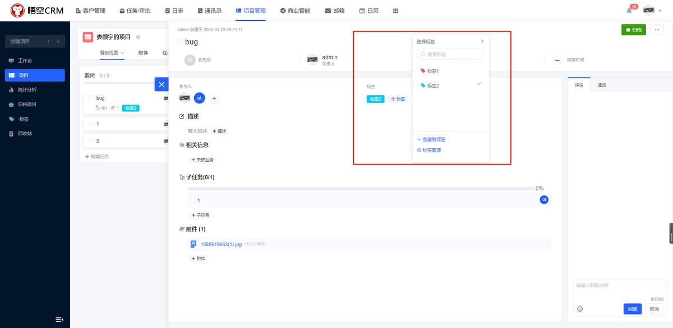Click the 创建新标签 link
Viewport: 673px width, 328px height.
pyautogui.click(x=431, y=139)
